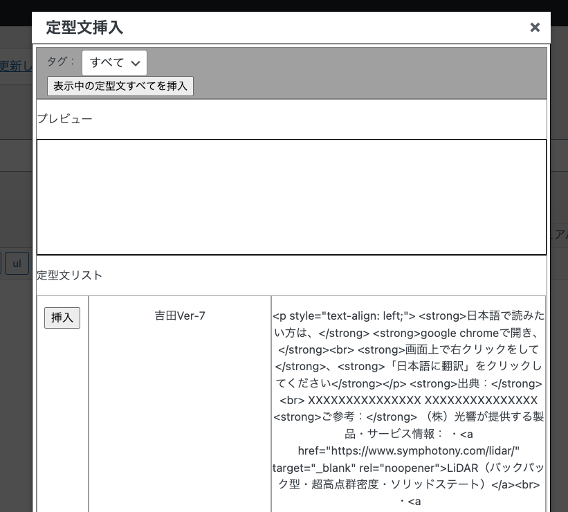Click the 定型文挿入 dialog title

(x=84, y=28)
